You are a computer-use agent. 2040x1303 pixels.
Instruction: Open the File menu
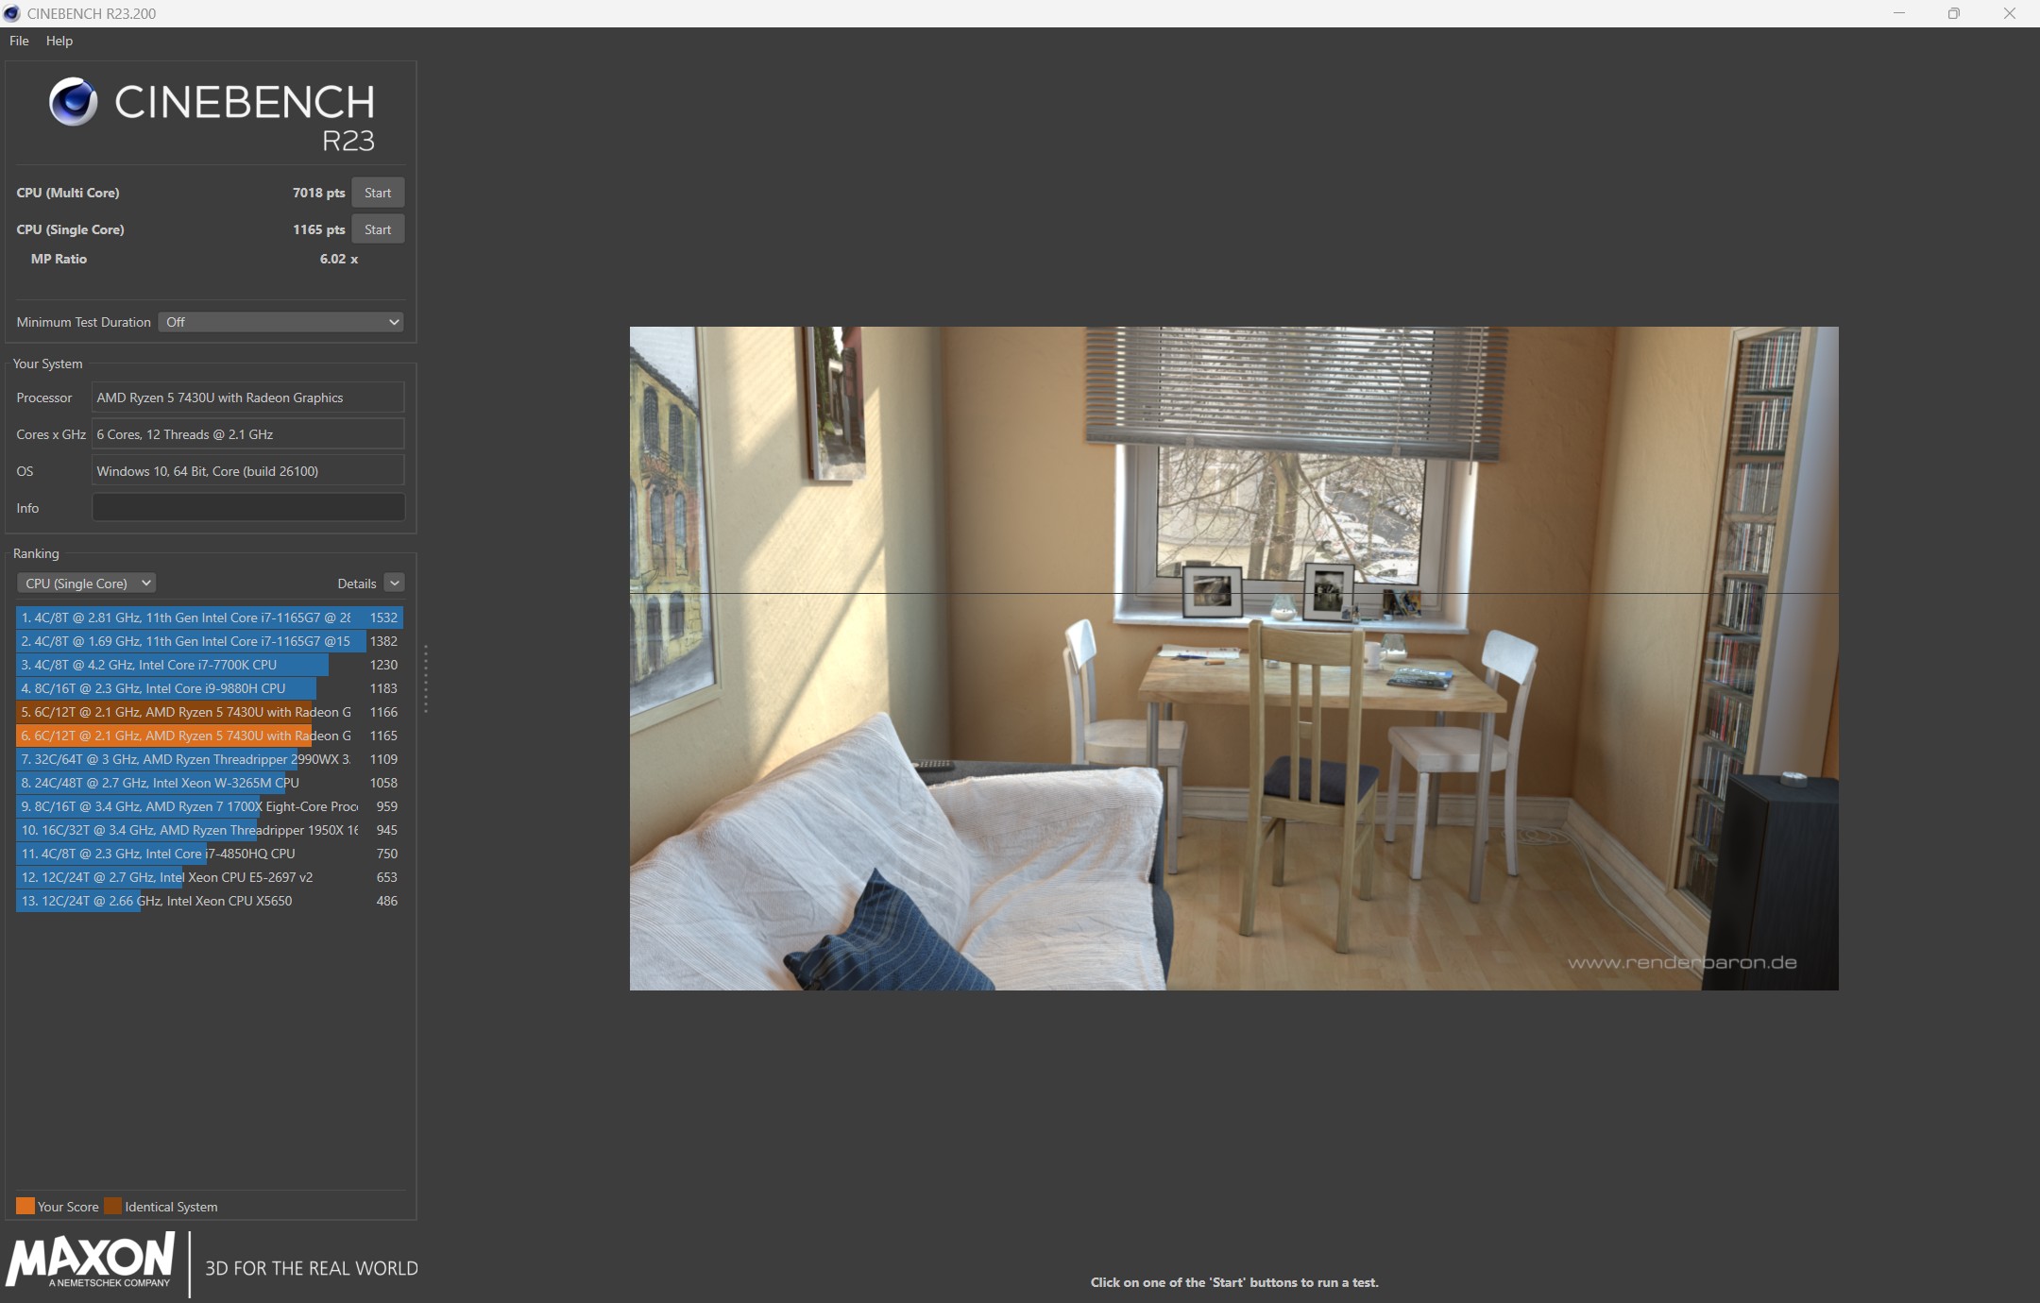[19, 41]
